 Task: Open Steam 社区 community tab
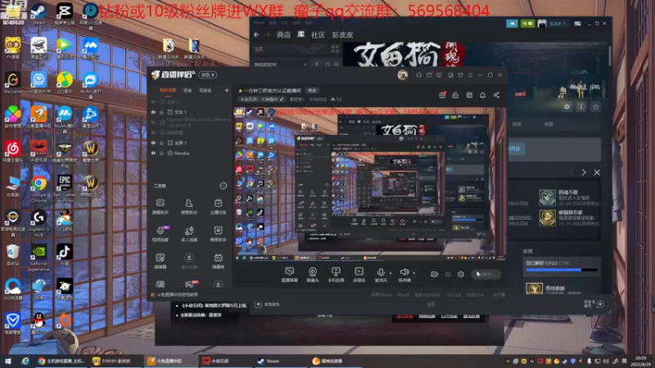[x=318, y=34]
